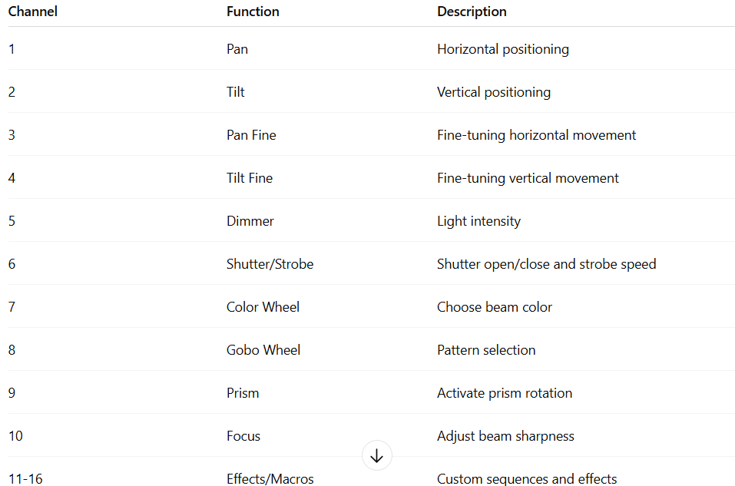Click the Effects/Macros cell

point(270,479)
